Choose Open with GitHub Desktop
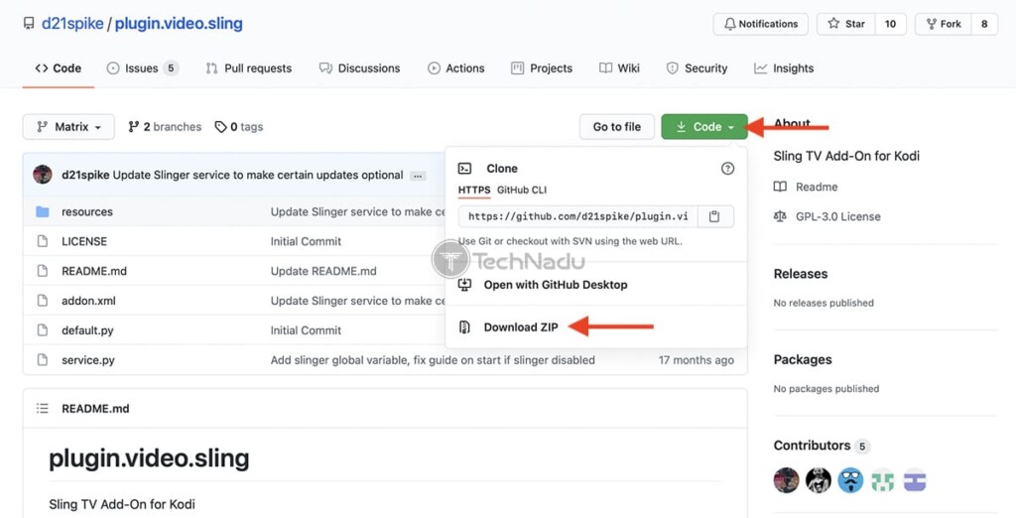Image resolution: width=1016 pixels, height=518 pixels. point(556,285)
